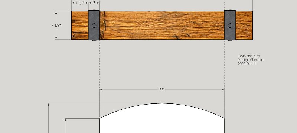Click the bolt circle on right bracket
297x133 pixels.
pos(230,25)
